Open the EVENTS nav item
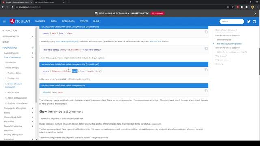The image size is (260, 146). click(84, 21)
